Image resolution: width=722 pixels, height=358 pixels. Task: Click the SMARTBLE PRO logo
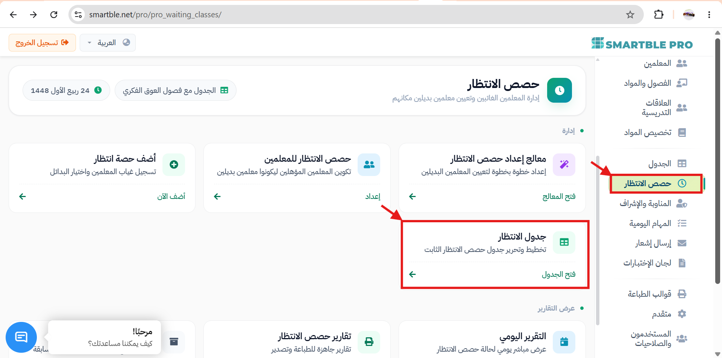642,44
